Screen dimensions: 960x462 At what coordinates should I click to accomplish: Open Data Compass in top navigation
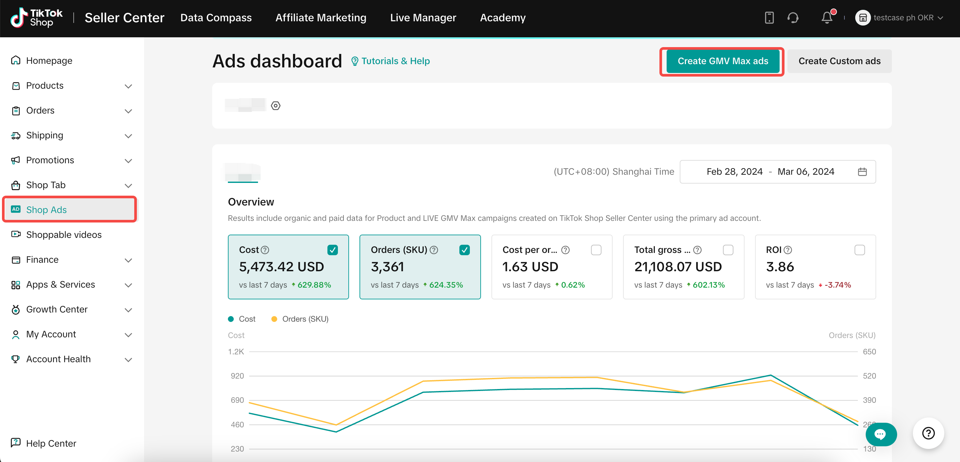point(216,17)
